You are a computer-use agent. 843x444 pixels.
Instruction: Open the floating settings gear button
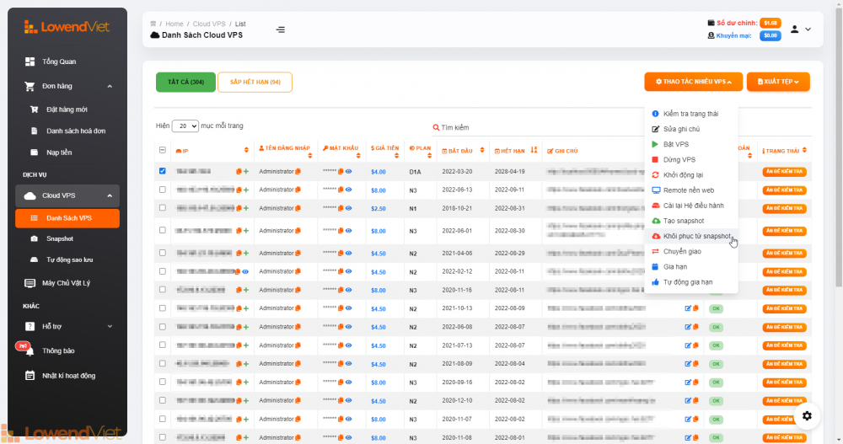click(807, 416)
